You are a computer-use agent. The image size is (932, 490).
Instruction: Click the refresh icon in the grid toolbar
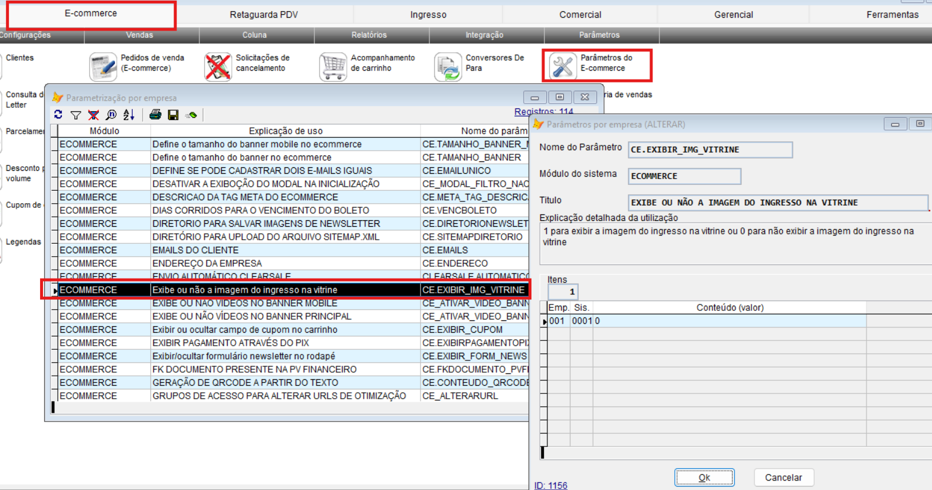(x=58, y=115)
